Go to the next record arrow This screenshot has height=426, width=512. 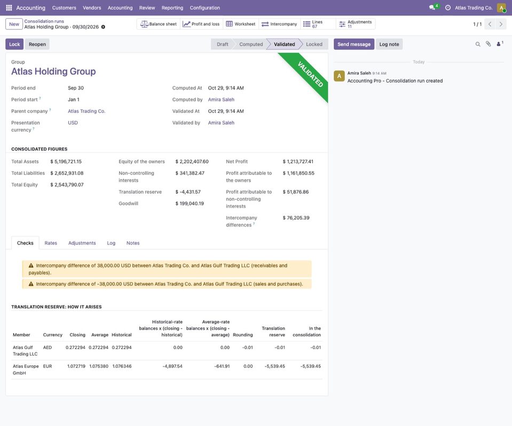coord(501,24)
